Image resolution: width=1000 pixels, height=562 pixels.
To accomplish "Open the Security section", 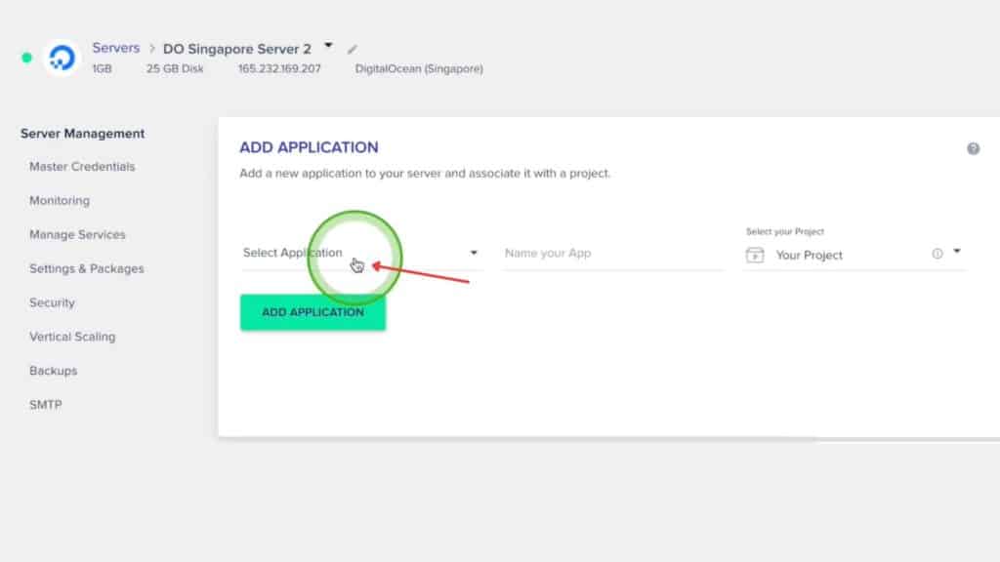I will [x=51, y=302].
